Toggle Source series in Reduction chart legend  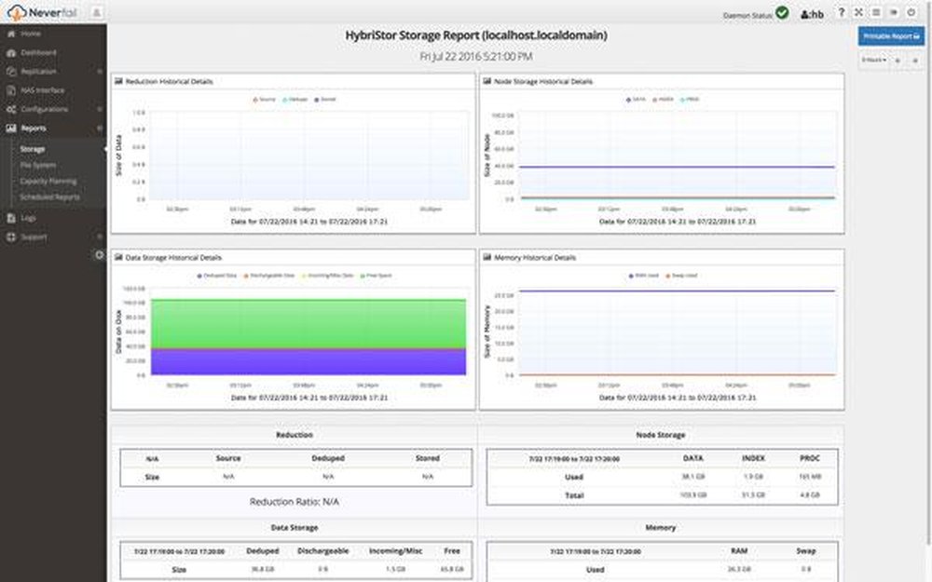pos(265,100)
